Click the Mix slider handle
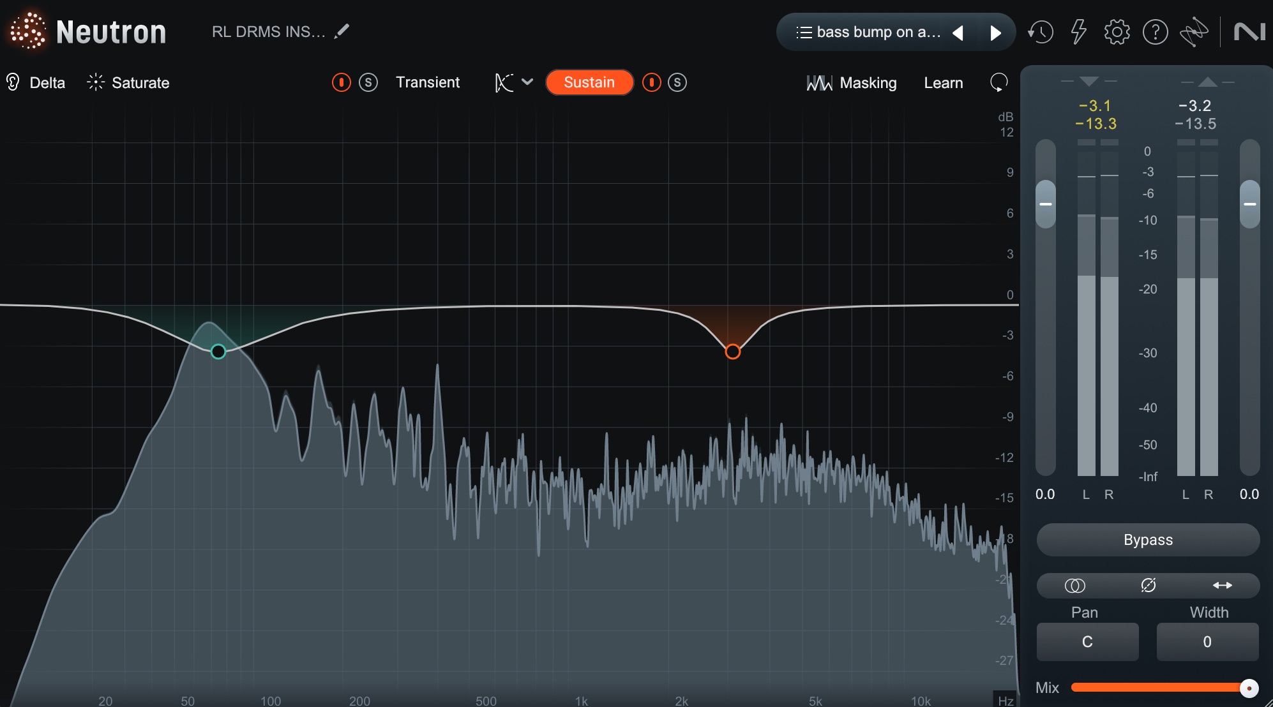This screenshot has width=1273, height=707. click(x=1249, y=688)
